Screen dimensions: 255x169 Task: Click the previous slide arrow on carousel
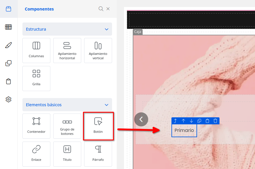pyautogui.click(x=141, y=119)
